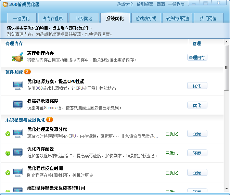
Task: Click orange badge 2 beside 硬件加速
Action: pyautogui.click(x=27, y=72)
